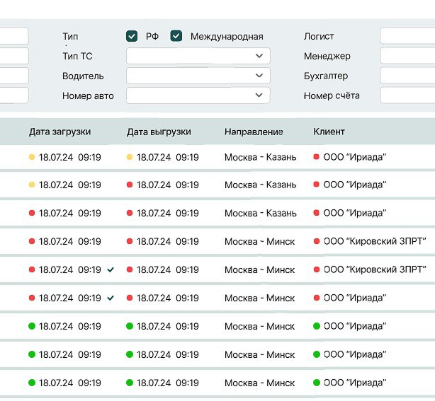This screenshot has width=435, height=401.
Task: Expand the Водитель dropdown list
Action: [198, 76]
